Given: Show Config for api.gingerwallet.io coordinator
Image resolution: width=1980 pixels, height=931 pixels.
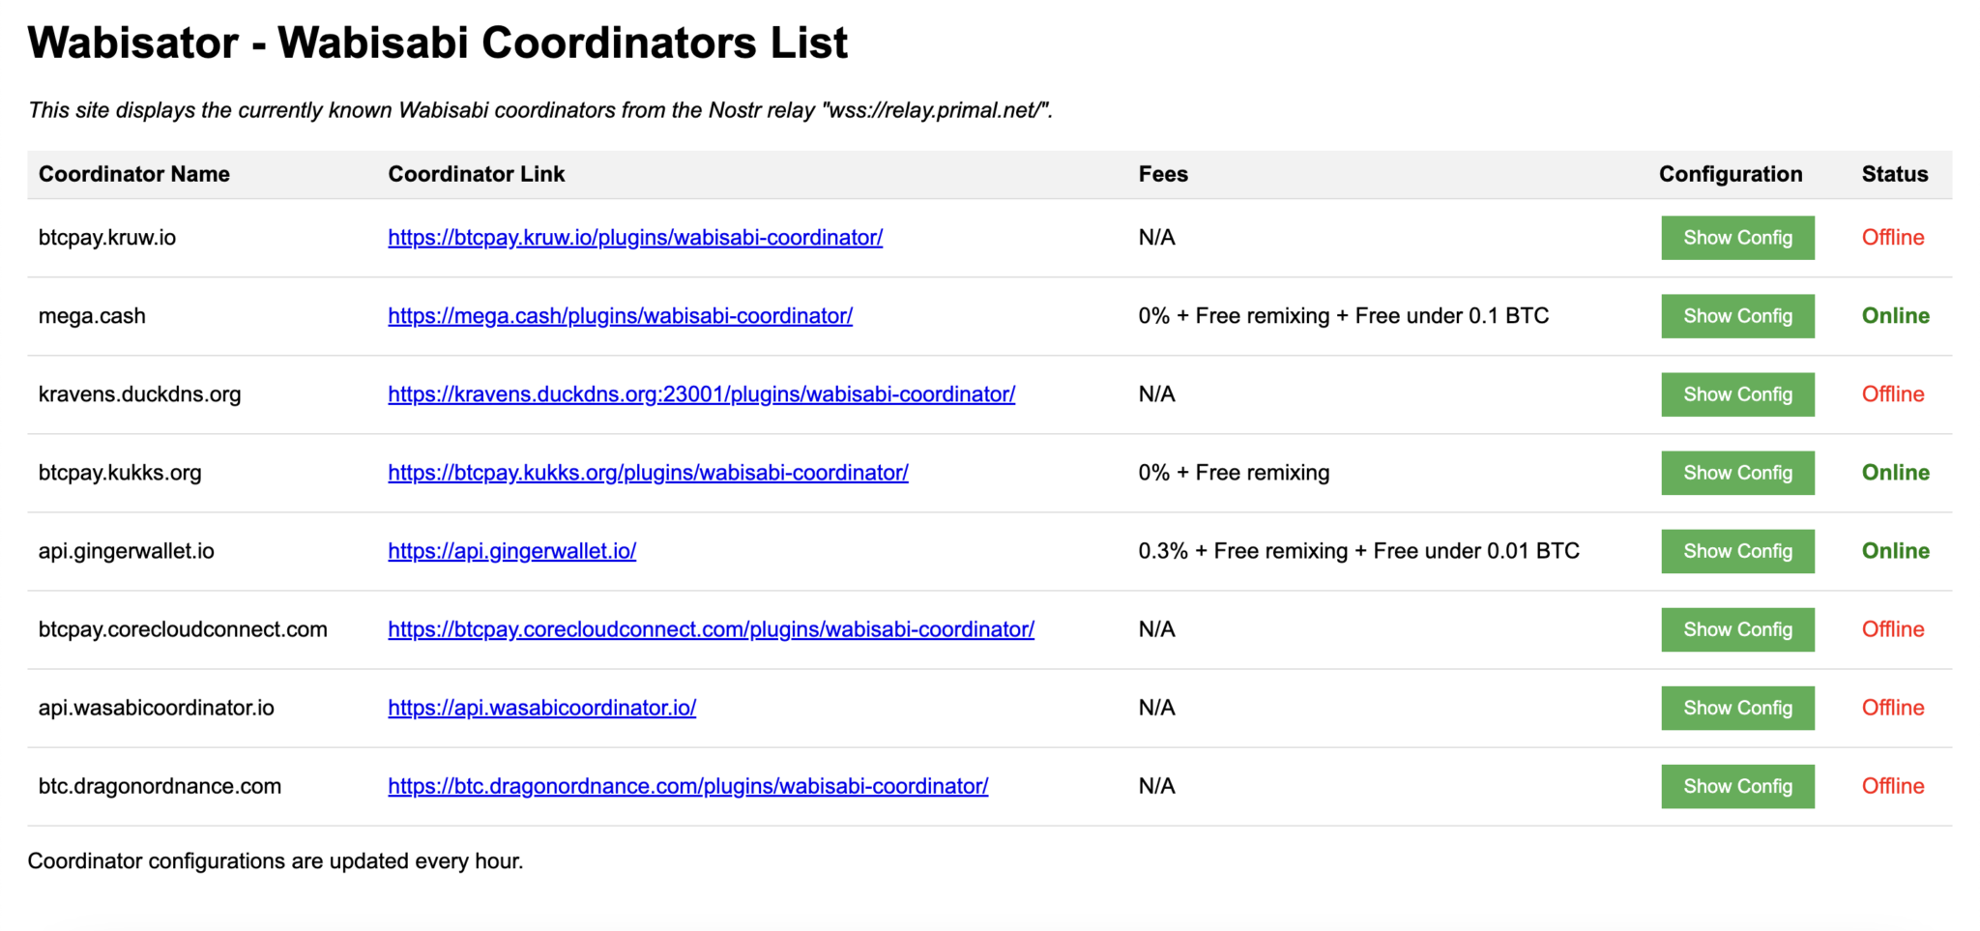Looking at the screenshot, I should [1737, 550].
